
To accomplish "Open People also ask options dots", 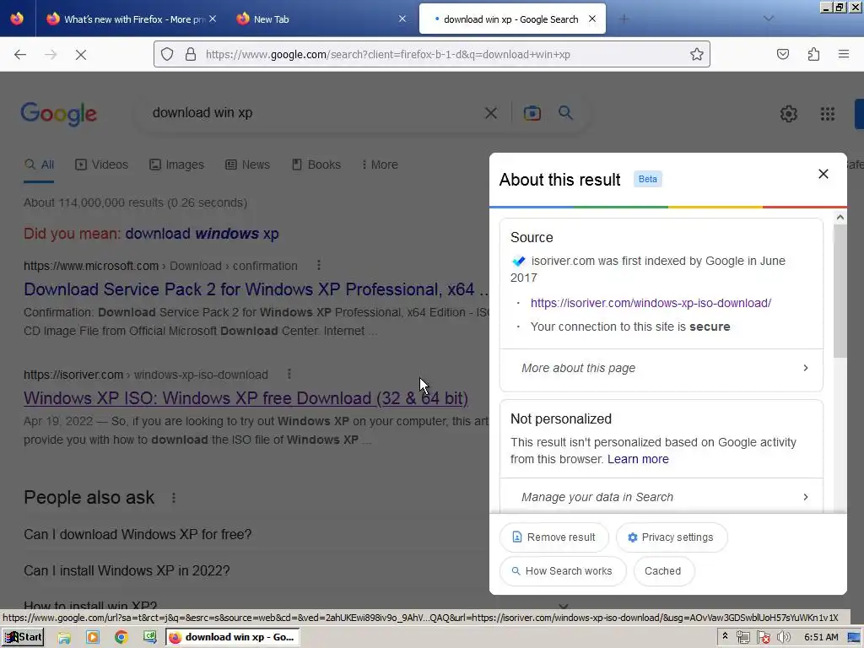I will click(x=174, y=498).
